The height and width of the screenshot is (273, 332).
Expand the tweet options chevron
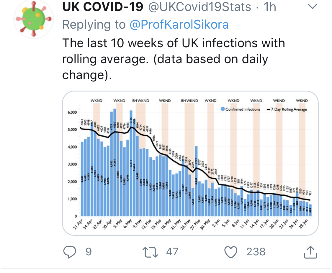(x=312, y=7)
